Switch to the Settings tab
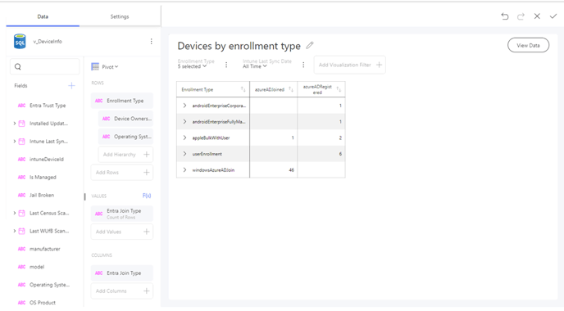This screenshot has width=564, height=311. pos(120,16)
